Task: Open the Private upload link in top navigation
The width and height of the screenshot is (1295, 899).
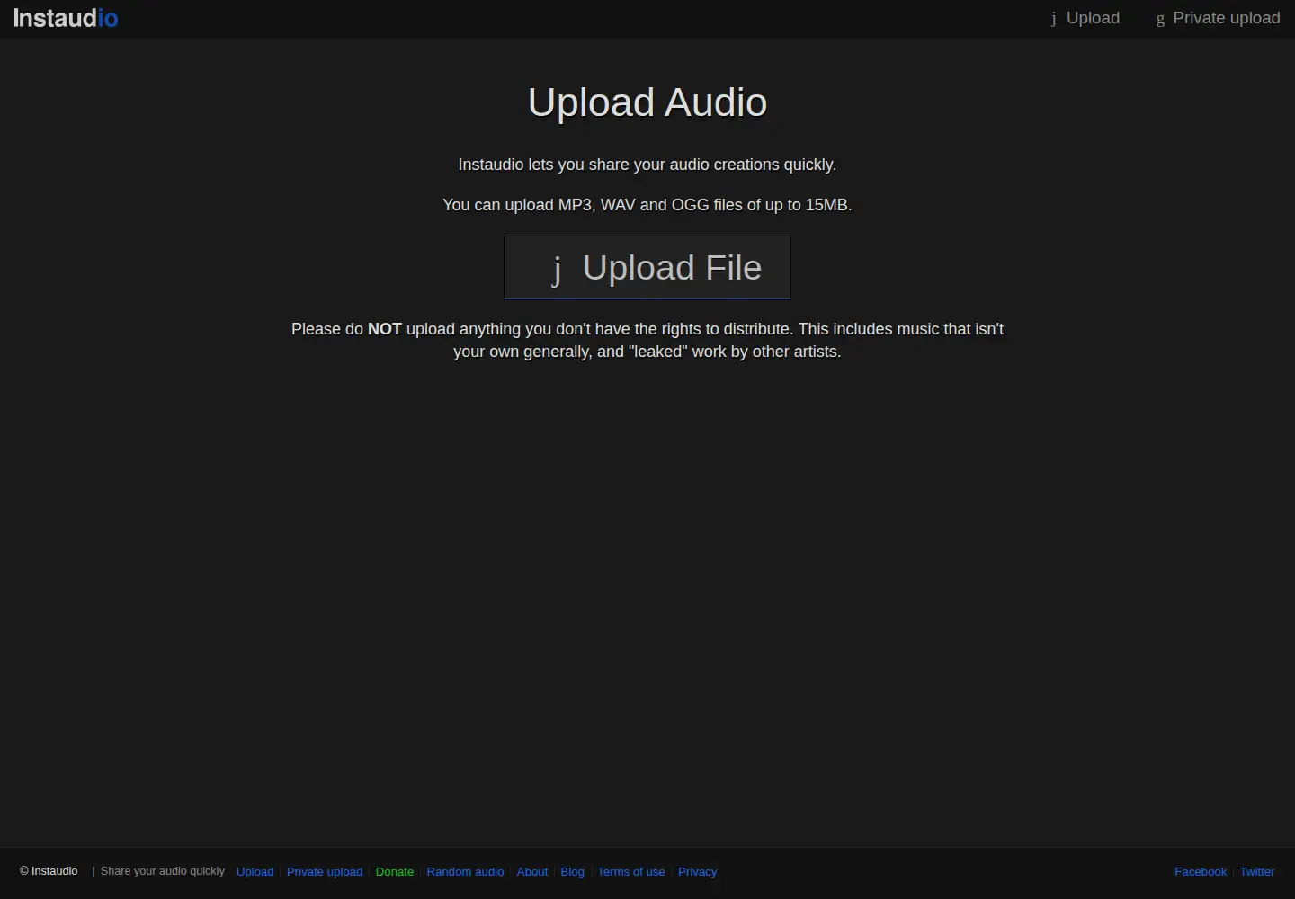Action: click(1218, 18)
